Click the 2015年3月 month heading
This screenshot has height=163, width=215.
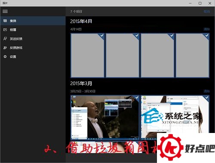pos(81,83)
